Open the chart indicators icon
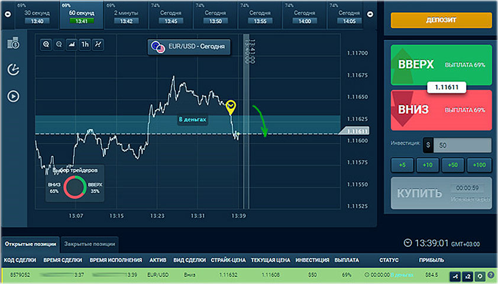 click(x=98, y=44)
